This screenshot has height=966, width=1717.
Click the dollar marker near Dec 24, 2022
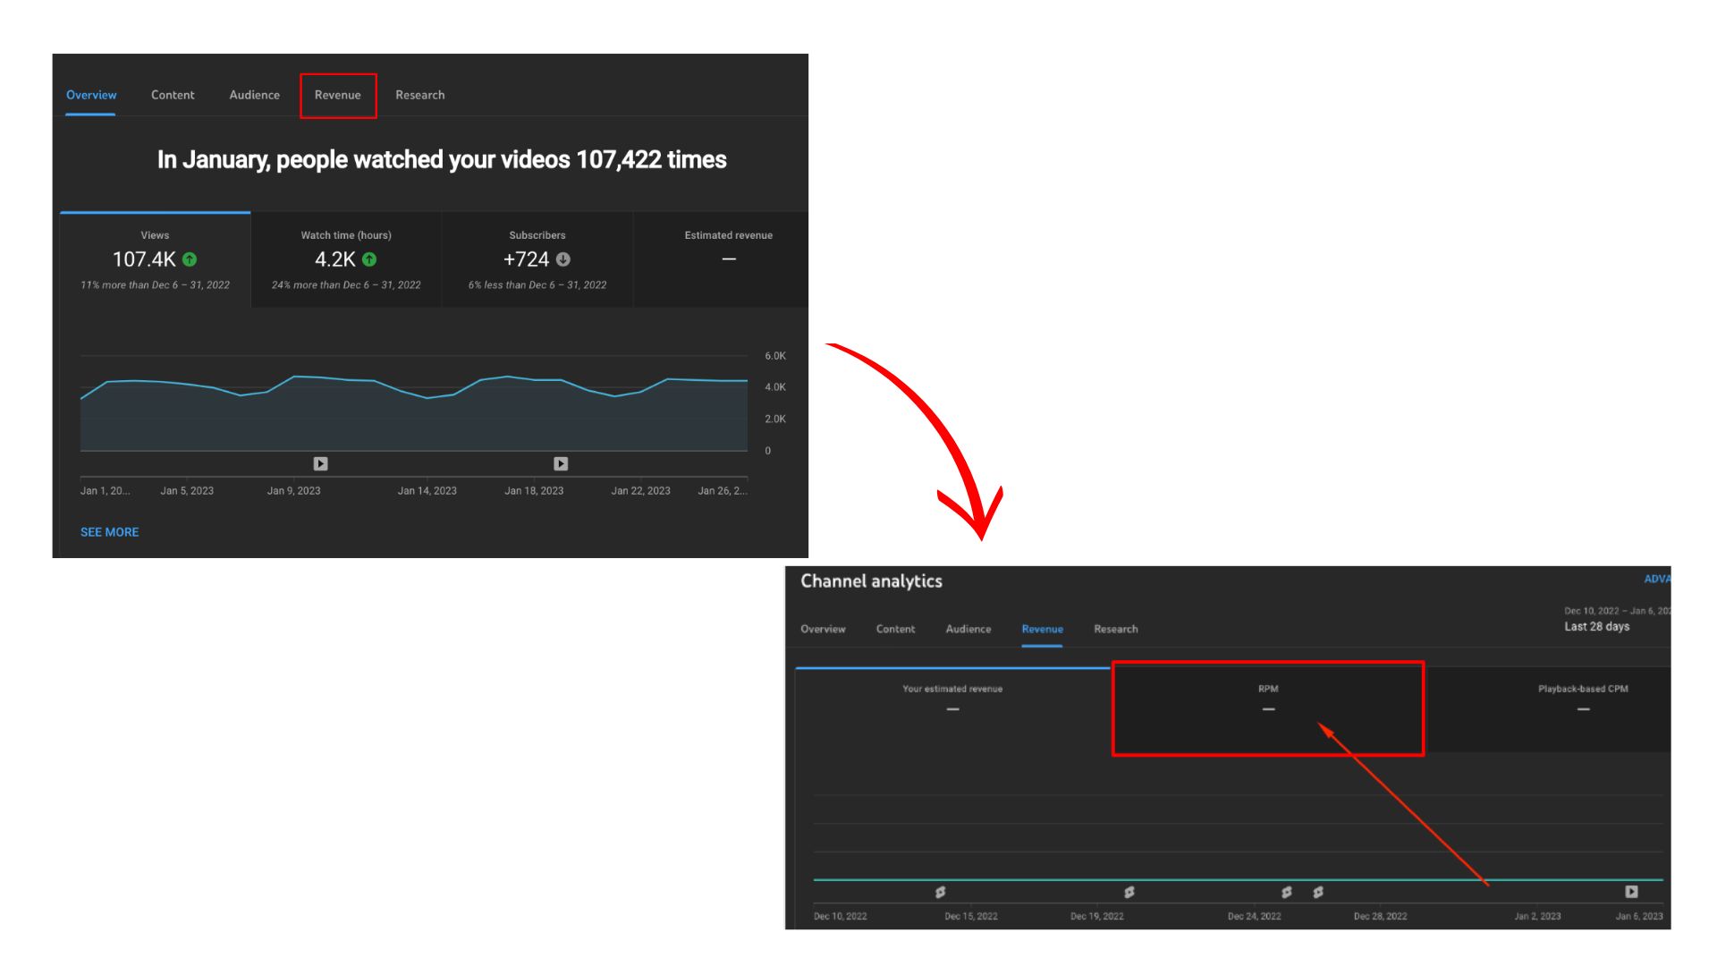click(x=1286, y=892)
